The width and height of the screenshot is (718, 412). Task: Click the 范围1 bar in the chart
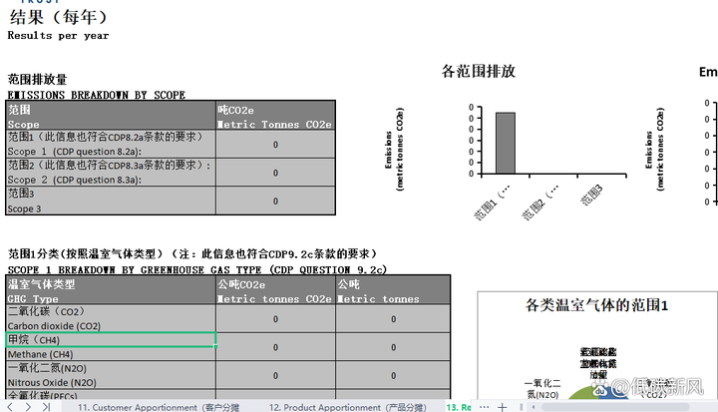pyautogui.click(x=506, y=143)
